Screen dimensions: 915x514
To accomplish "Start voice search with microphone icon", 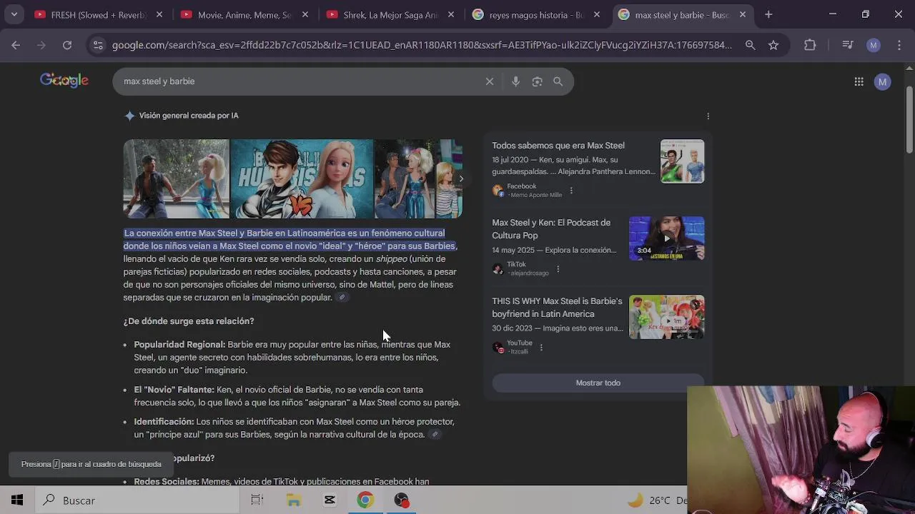I will pos(515,81).
